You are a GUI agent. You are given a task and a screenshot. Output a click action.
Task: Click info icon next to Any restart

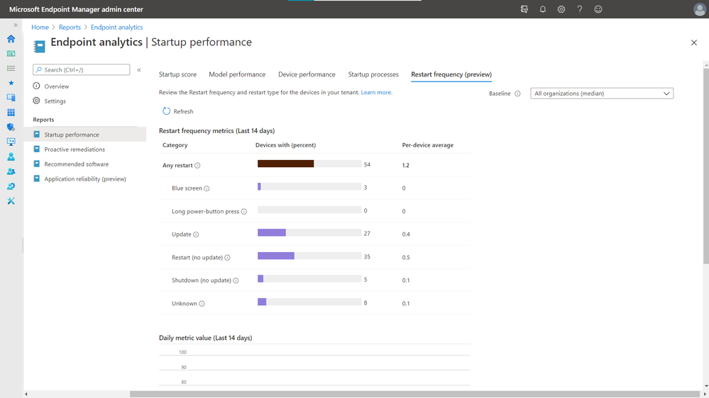[197, 165]
